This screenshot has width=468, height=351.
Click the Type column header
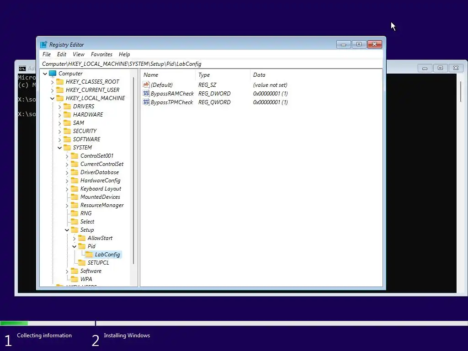[223, 75]
